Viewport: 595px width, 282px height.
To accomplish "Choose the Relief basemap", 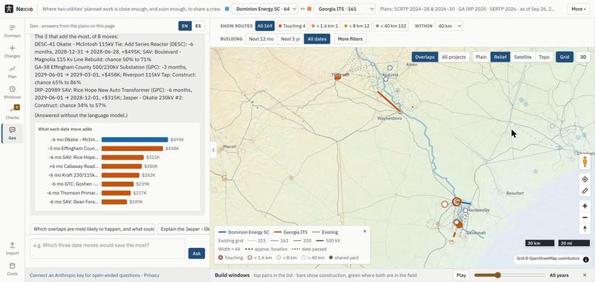I will 500,57.
